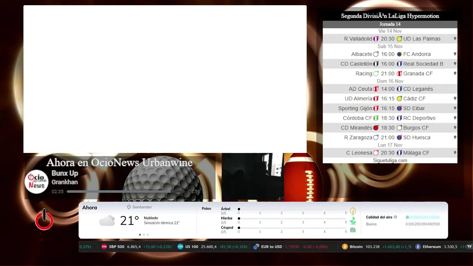Click the Ethereum ticker entry

(440, 247)
